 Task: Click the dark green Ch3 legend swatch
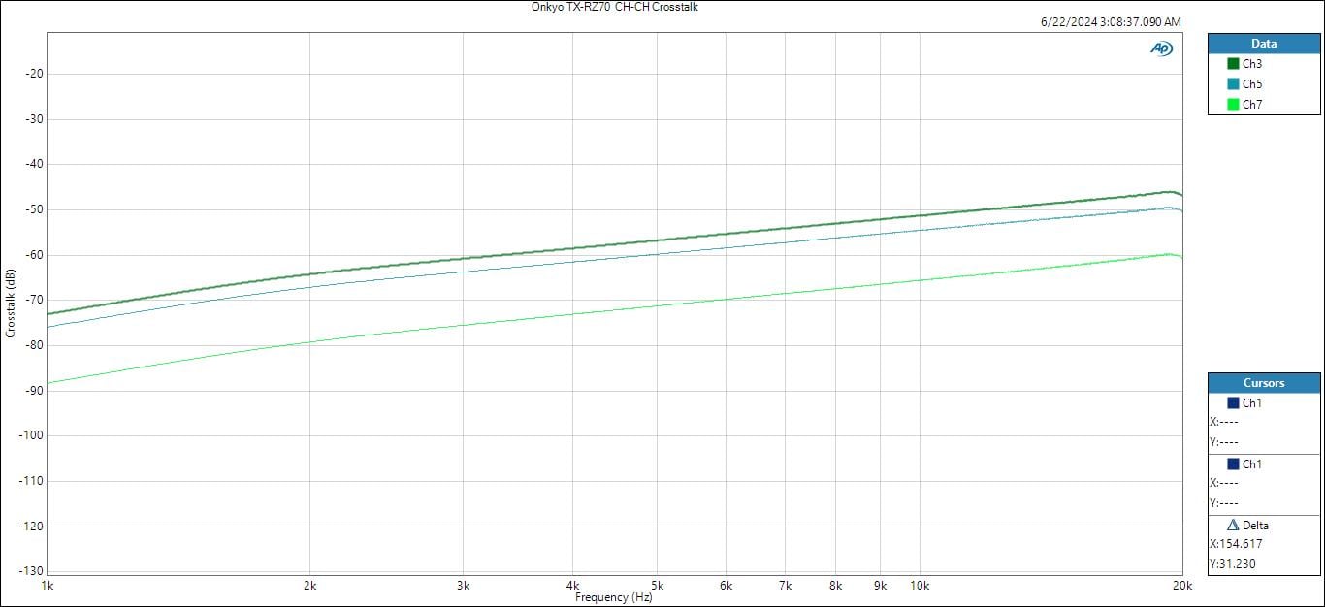(x=1233, y=64)
